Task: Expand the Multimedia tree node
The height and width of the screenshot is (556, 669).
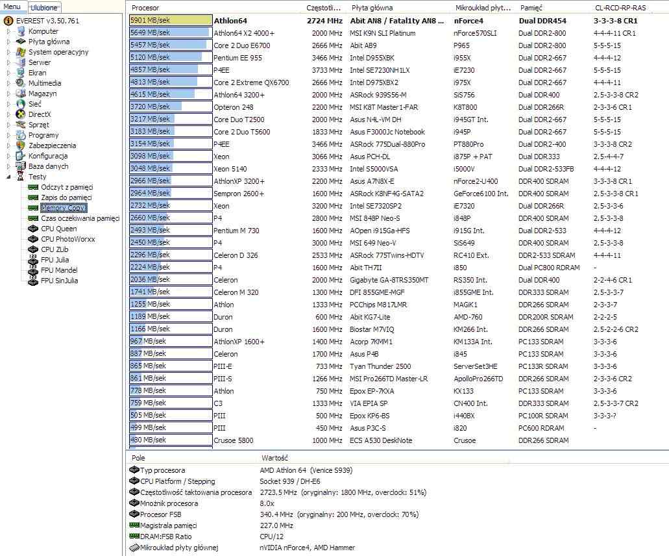Action: (x=8, y=83)
